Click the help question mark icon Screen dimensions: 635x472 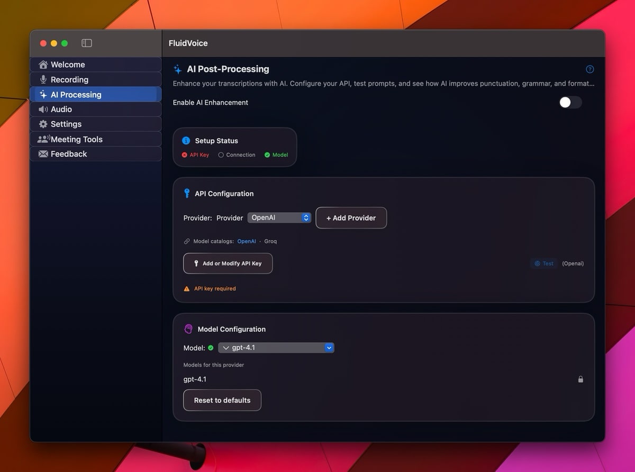point(590,69)
